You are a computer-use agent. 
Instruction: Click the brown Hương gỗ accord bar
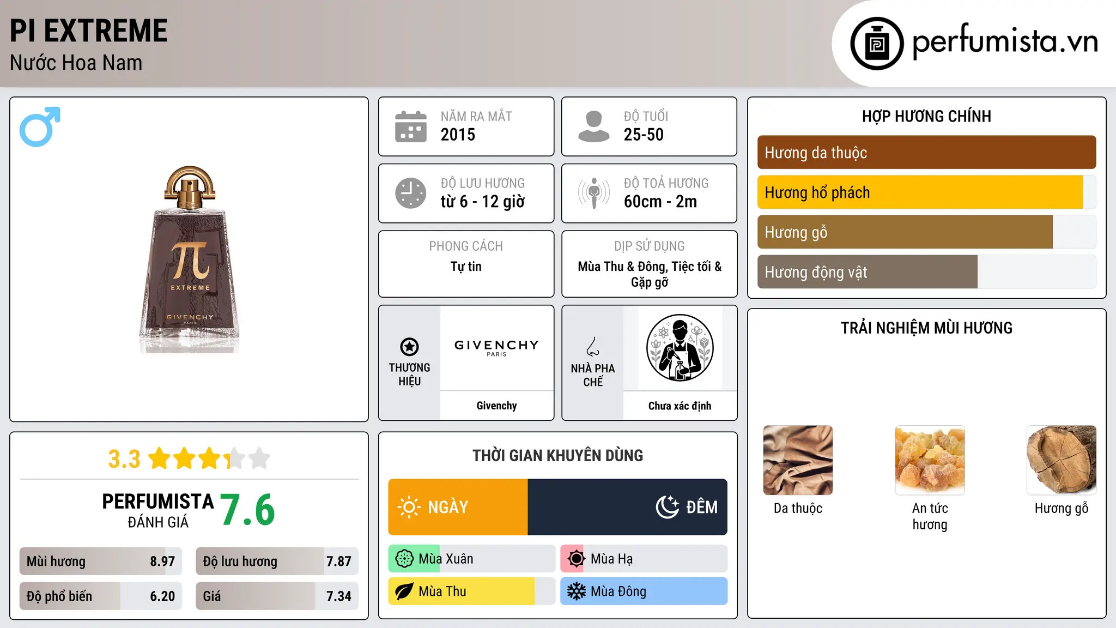coord(926,232)
